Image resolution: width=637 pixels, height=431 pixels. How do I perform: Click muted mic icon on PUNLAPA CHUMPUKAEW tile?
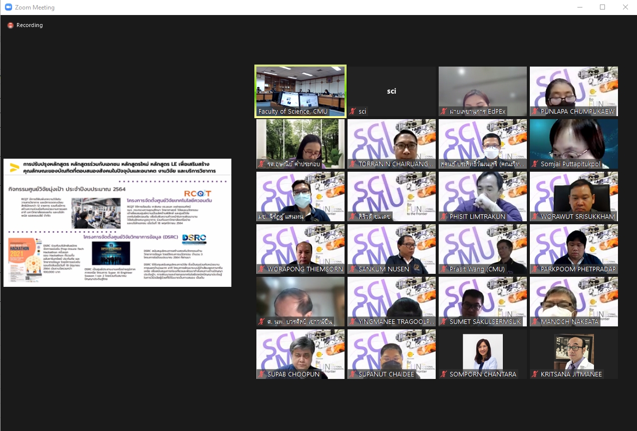(x=535, y=112)
